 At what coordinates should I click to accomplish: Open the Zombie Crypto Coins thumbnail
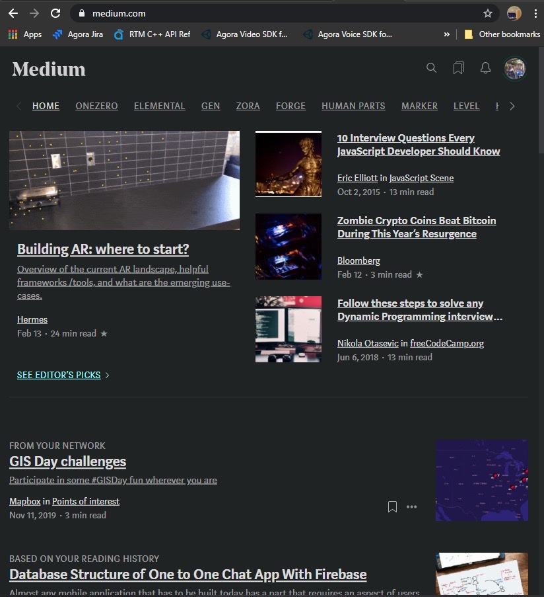click(x=288, y=247)
